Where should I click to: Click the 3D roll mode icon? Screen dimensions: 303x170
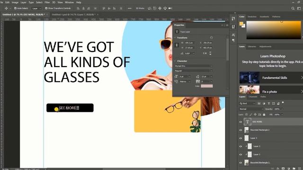[x=155, y=8]
